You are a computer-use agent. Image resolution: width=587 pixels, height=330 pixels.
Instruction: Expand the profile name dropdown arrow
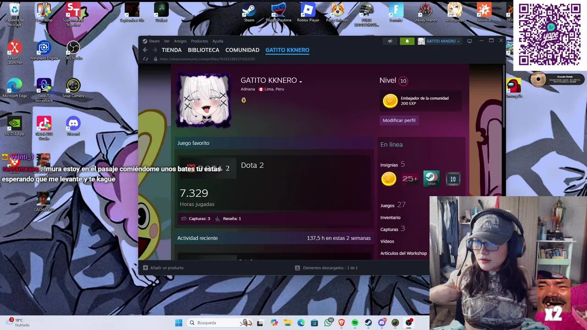pos(300,82)
